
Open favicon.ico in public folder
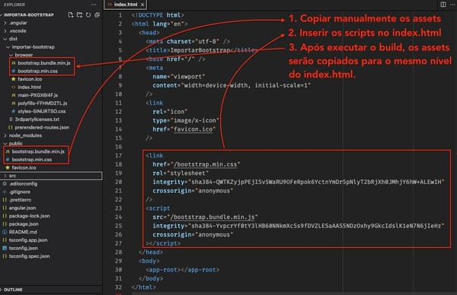tap(24, 167)
